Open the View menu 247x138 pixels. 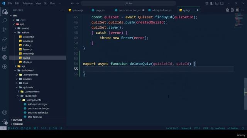tap(38, 3)
